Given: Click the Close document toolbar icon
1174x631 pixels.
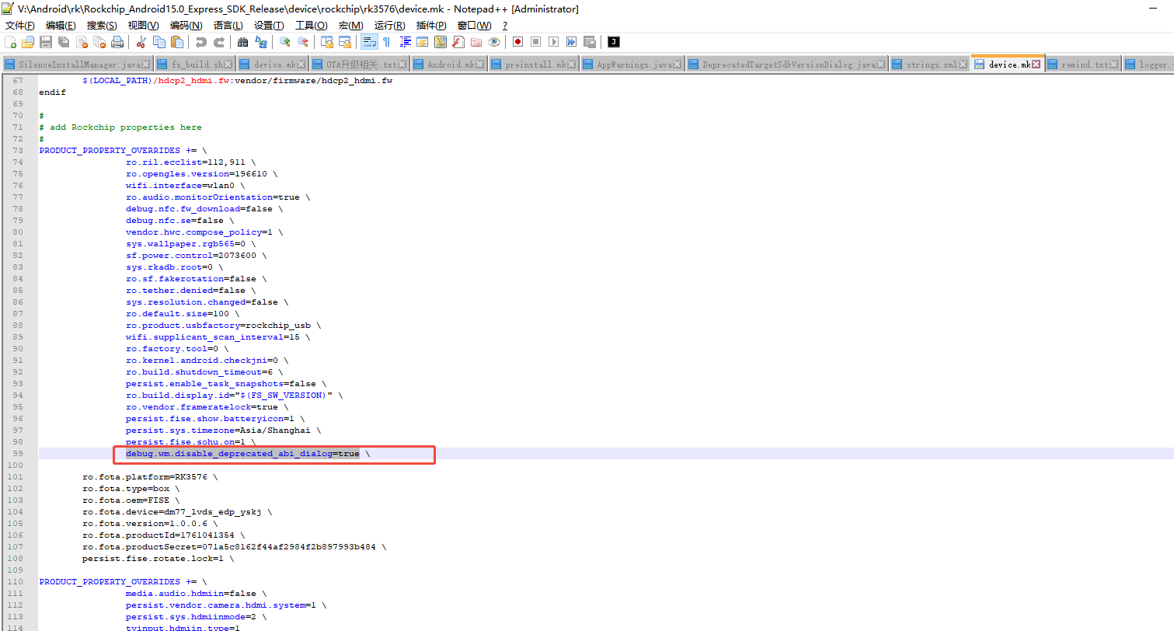Looking at the screenshot, I should coord(82,42).
